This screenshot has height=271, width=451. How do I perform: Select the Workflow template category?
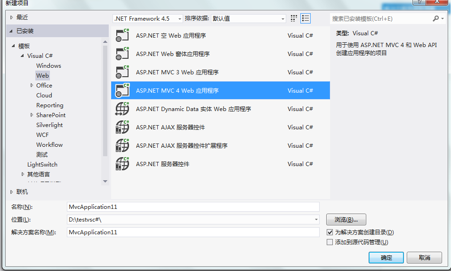(x=49, y=144)
